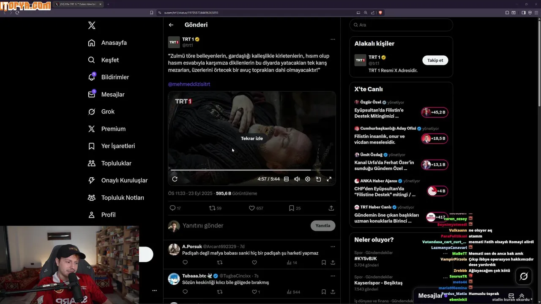Open the @mehmeddizisitrt mention link
541x304 pixels.
coord(189,84)
